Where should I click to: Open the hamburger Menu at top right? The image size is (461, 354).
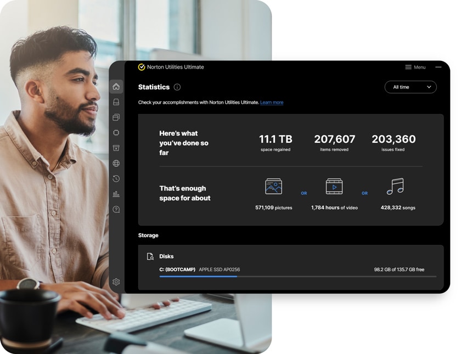(415, 68)
